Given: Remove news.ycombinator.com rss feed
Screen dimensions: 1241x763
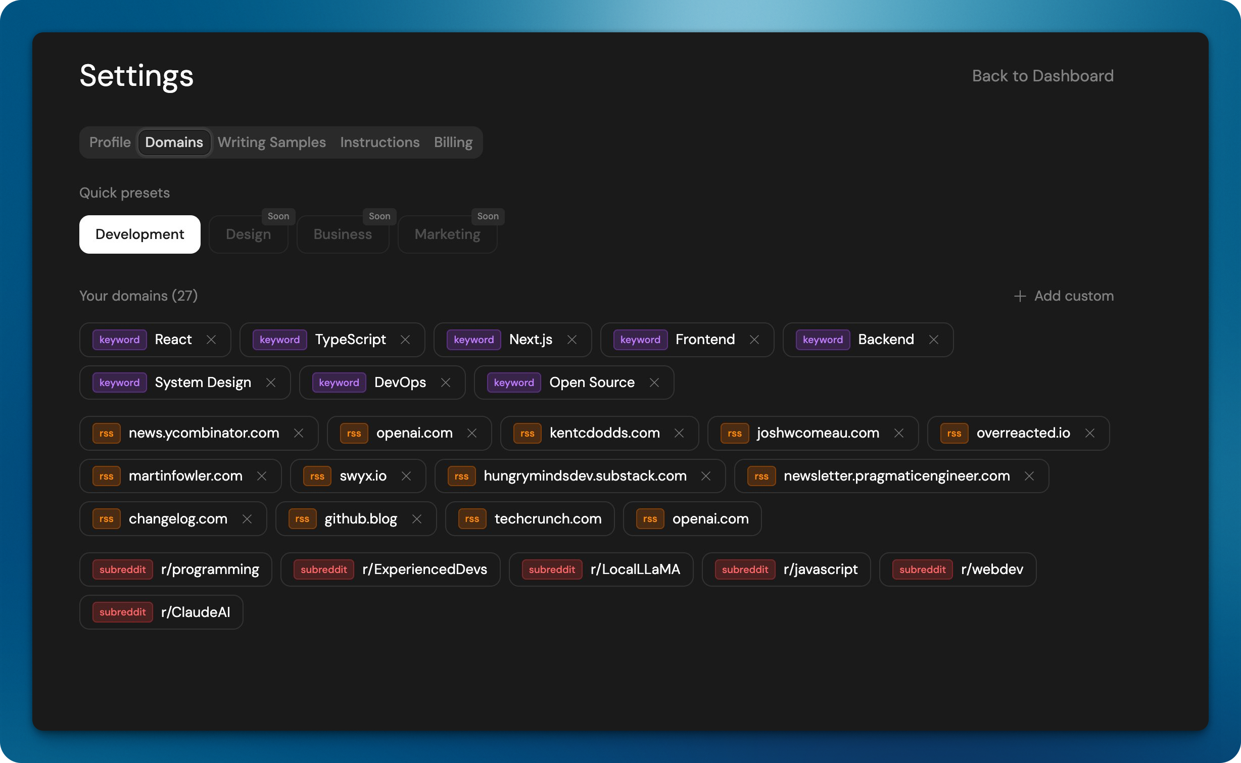Looking at the screenshot, I should coord(299,433).
